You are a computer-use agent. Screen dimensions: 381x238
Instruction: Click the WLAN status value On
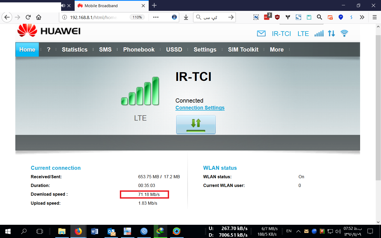click(x=301, y=177)
